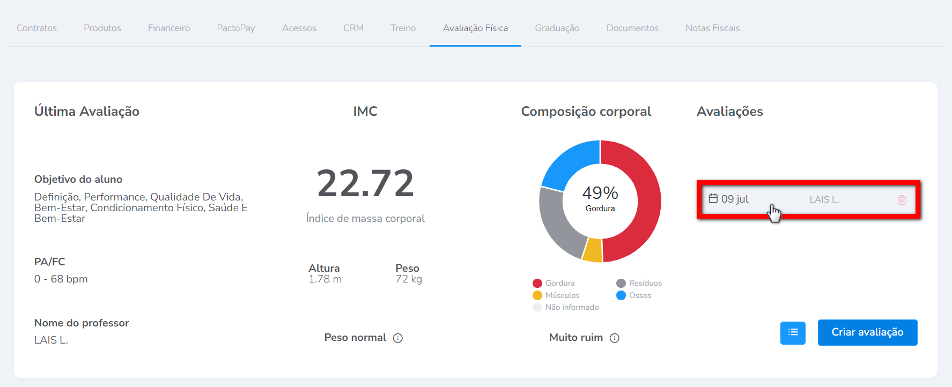The image size is (952, 387).
Task: Switch to the Graduação tab
Action: [557, 28]
